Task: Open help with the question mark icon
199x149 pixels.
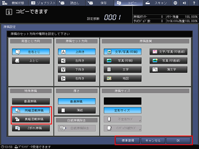Action: coord(194,3)
